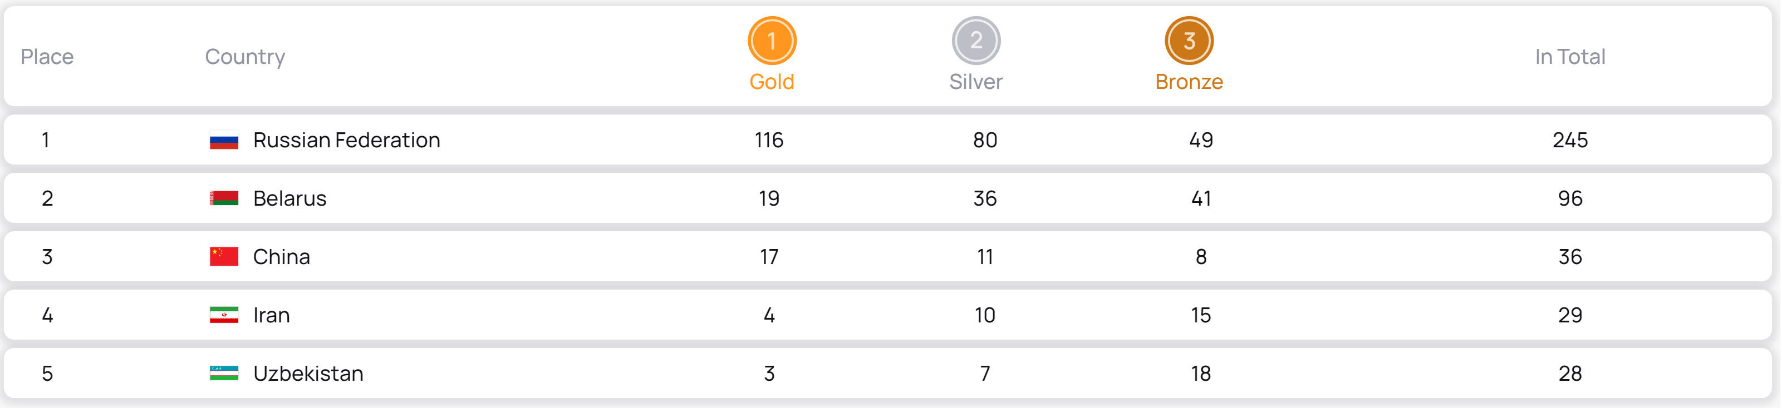Select the Place column header
The width and height of the screenshot is (1782, 408).
(x=47, y=57)
